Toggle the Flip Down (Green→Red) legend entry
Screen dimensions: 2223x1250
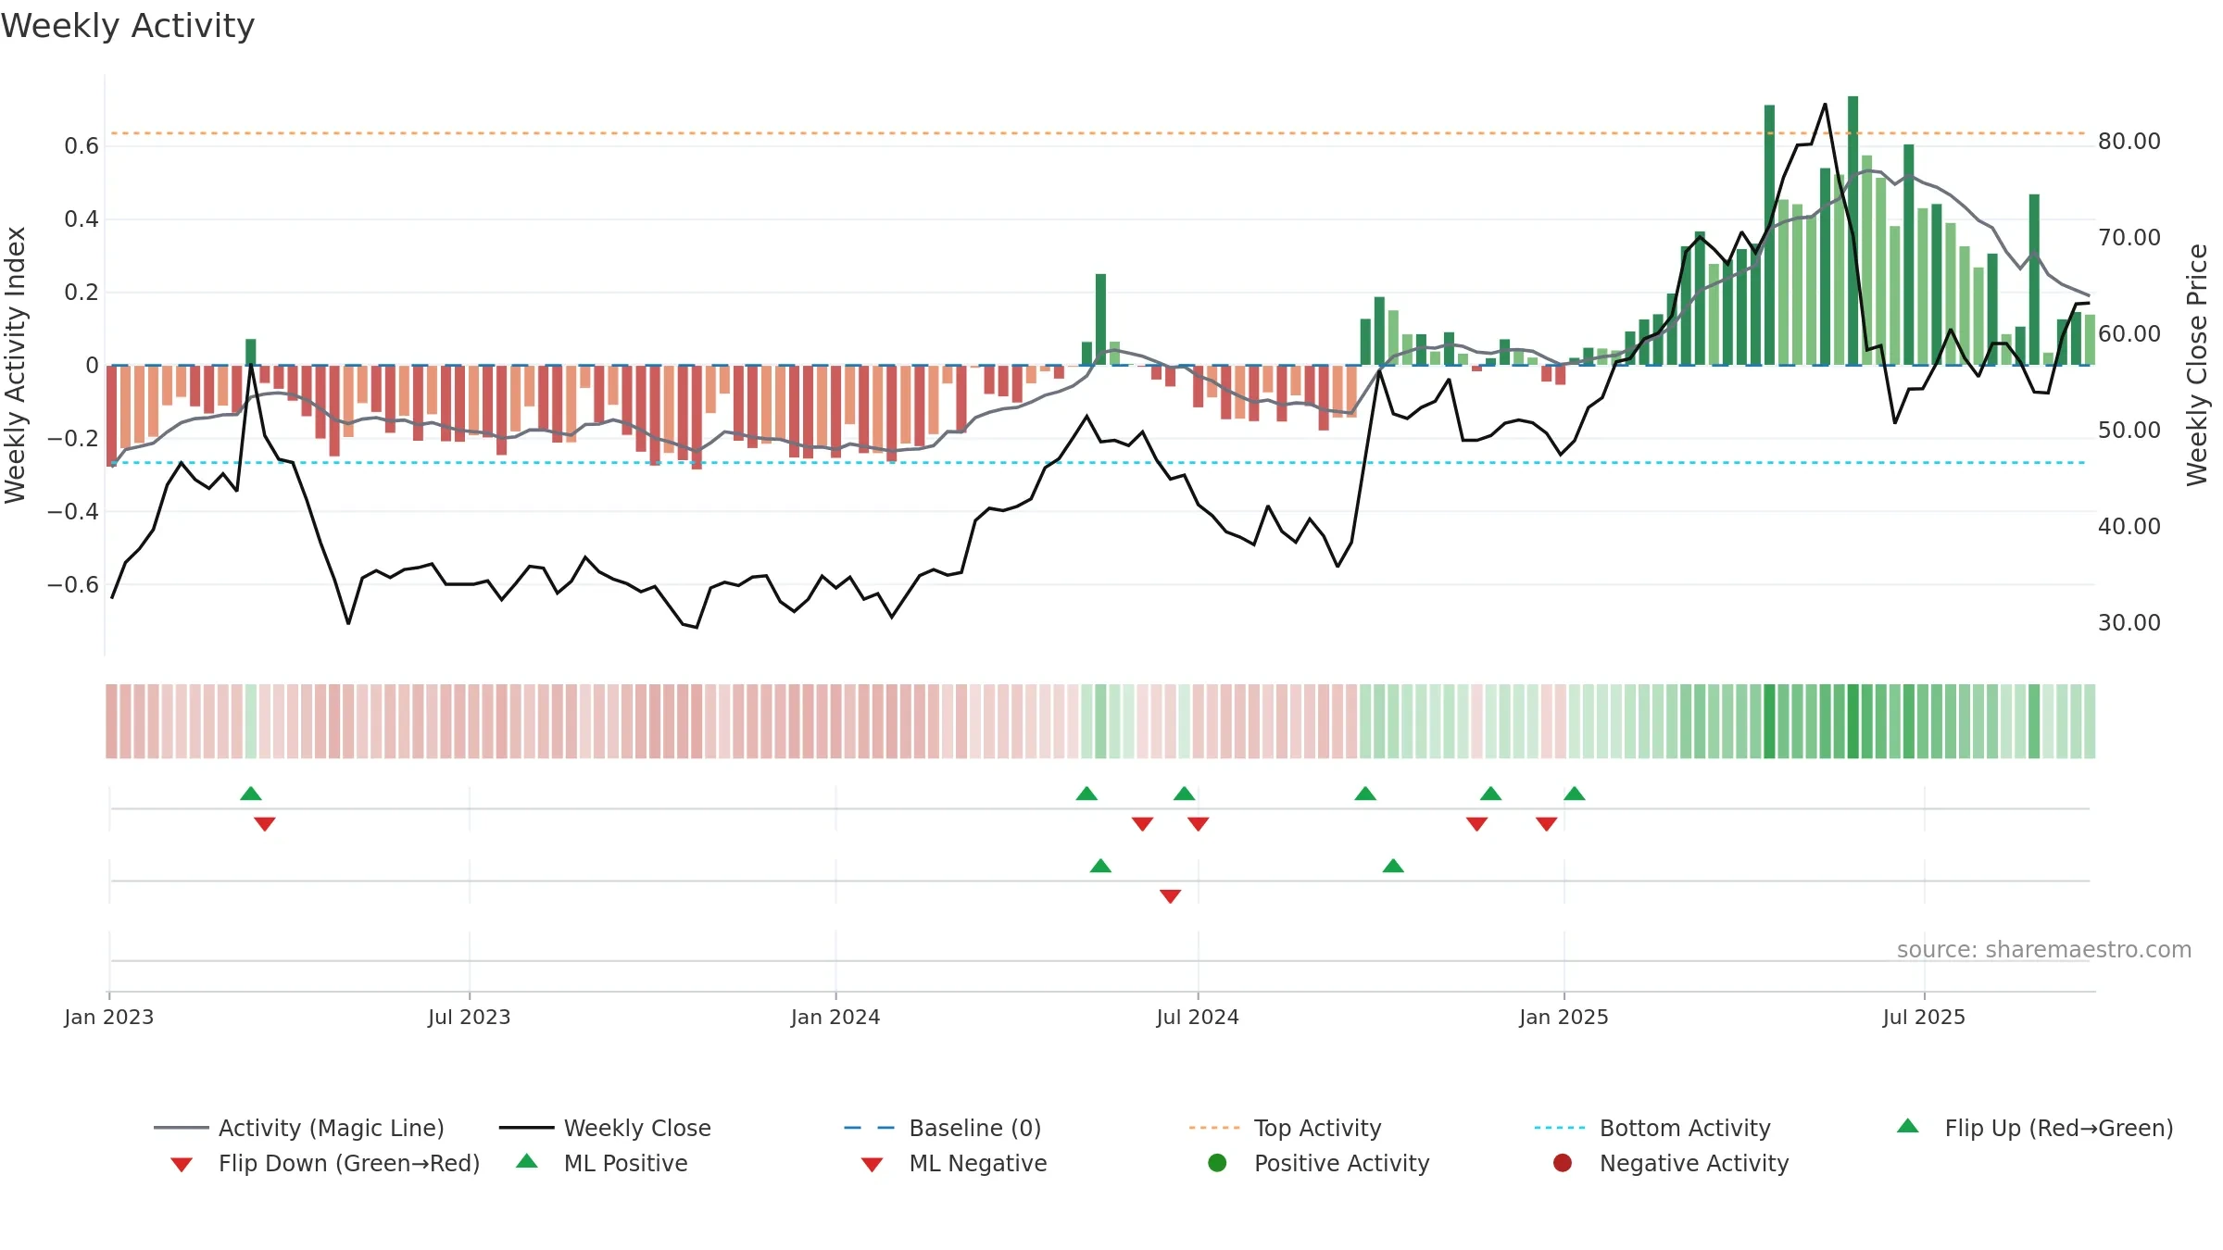tap(325, 1163)
